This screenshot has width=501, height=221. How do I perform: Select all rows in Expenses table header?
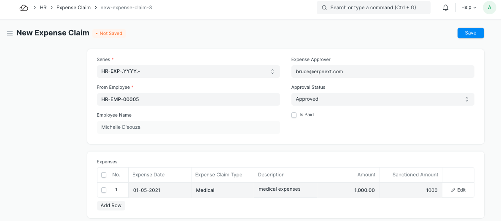(104, 175)
